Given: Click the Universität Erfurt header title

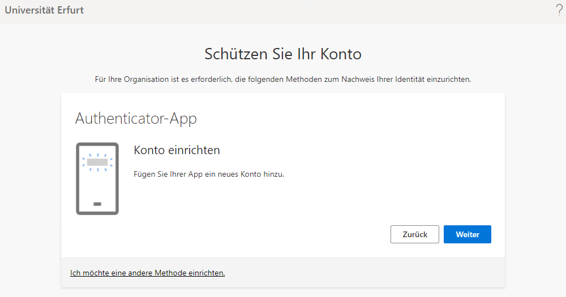Looking at the screenshot, I should (44, 10).
